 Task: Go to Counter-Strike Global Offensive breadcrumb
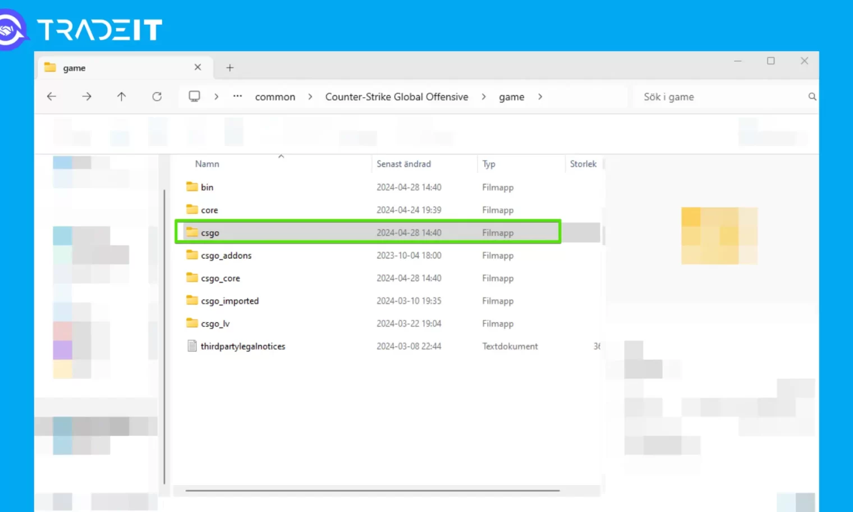tap(397, 97)
